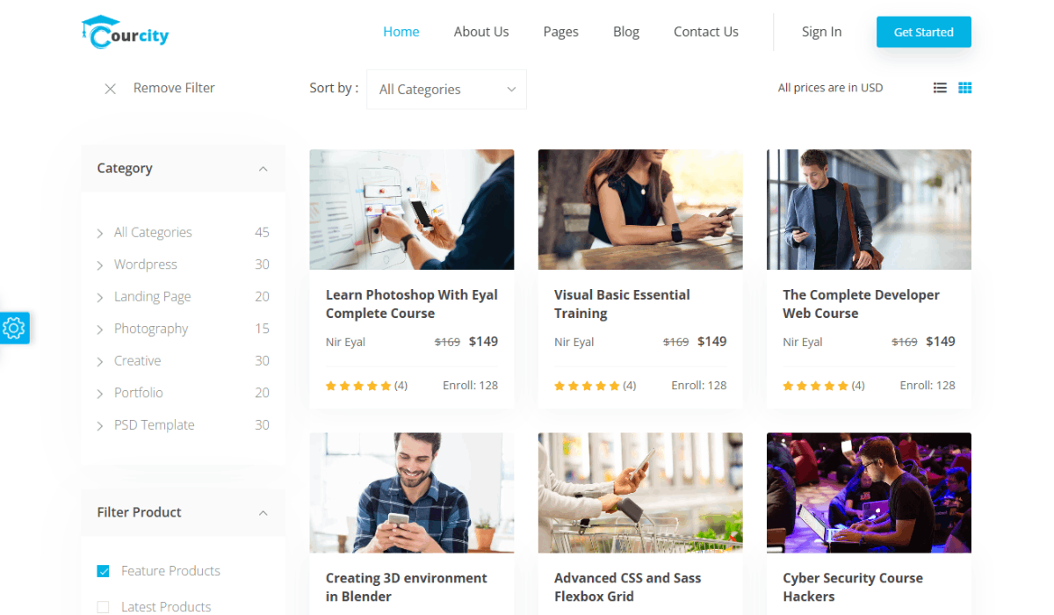Select Creative category label
This screenshot has height=615, width=1054.
pos(138,361)
